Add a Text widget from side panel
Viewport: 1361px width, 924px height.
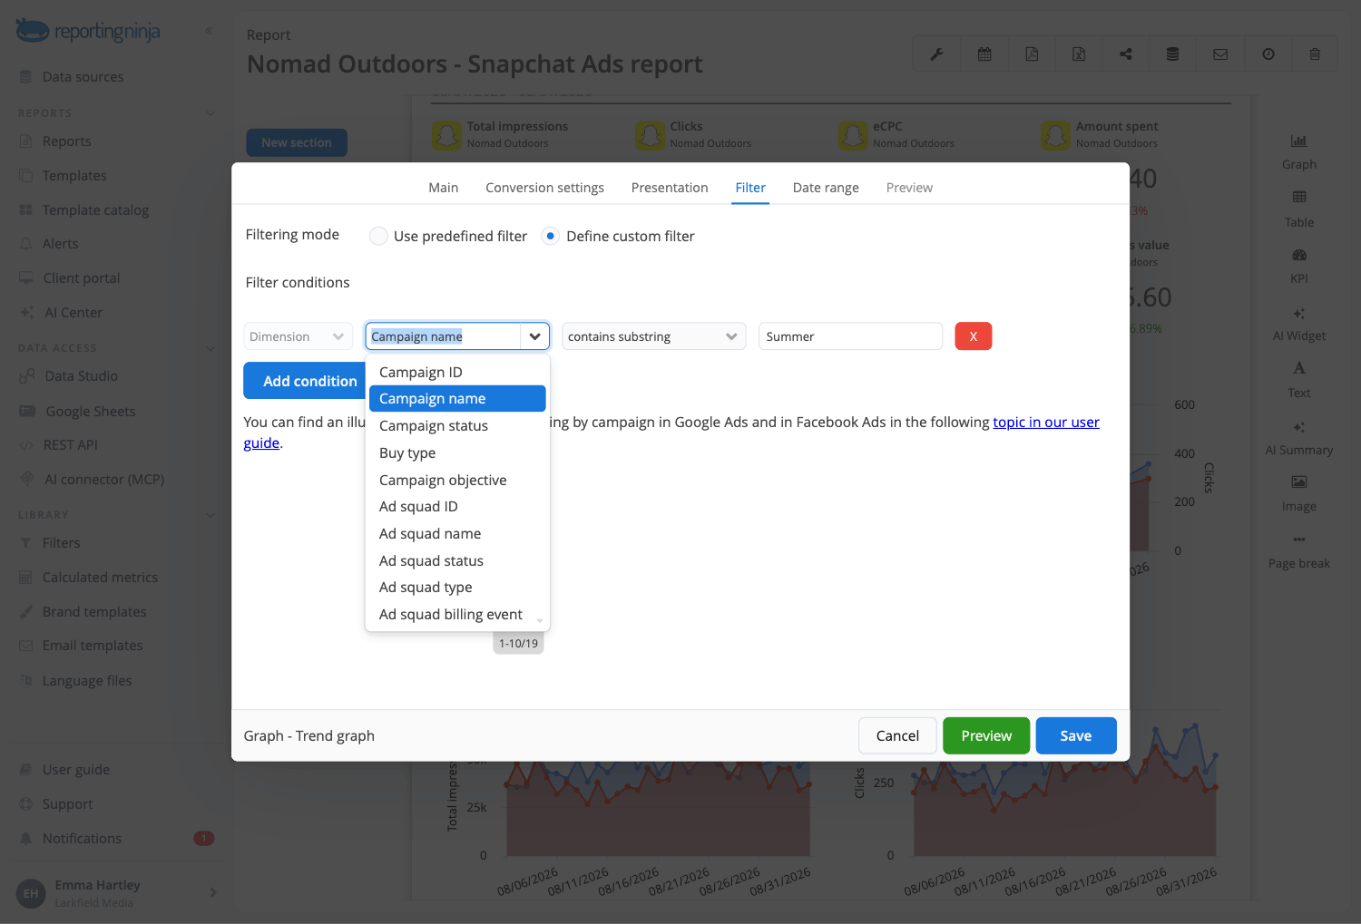pos(1299,380)
